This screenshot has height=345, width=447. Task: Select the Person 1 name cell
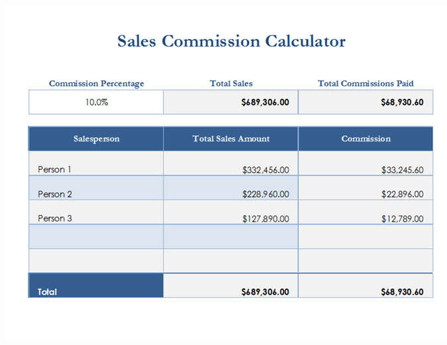point(96,169)
